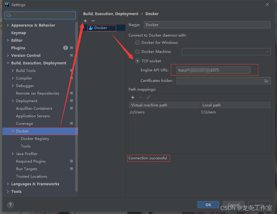
Task: Close the Settings dialog window
Action: (x=267, y=5)
